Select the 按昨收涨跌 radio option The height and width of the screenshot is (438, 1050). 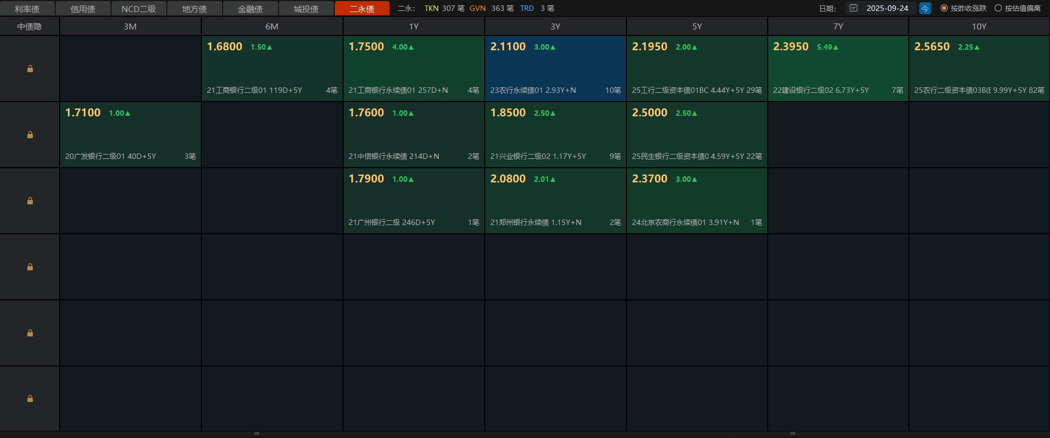pyautogui.click(x=944, y=8)
